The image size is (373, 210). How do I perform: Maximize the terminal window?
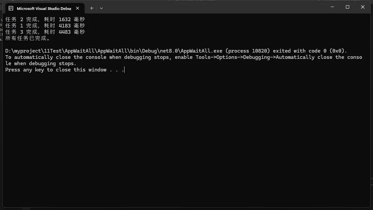348,7
